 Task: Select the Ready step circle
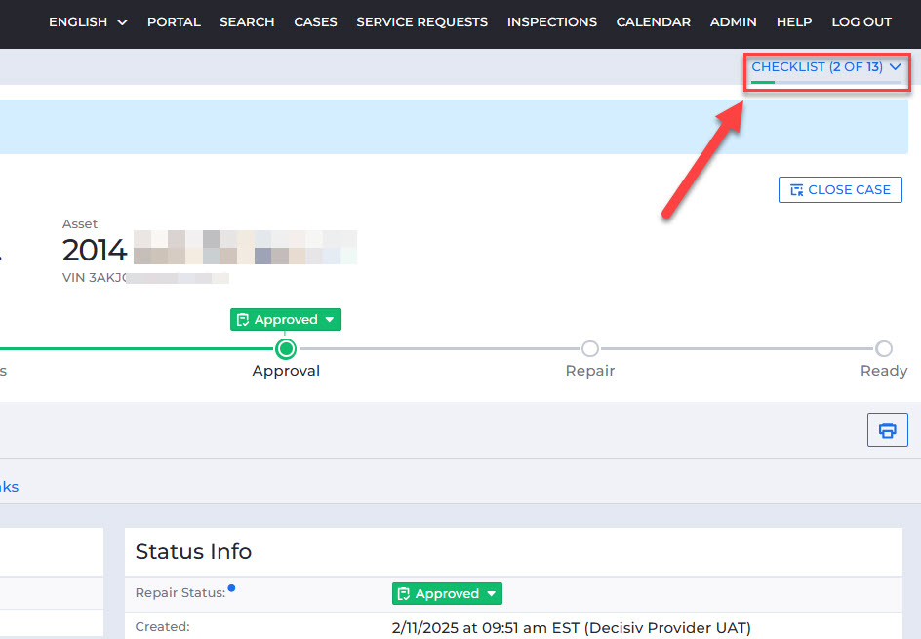[883, 348]
